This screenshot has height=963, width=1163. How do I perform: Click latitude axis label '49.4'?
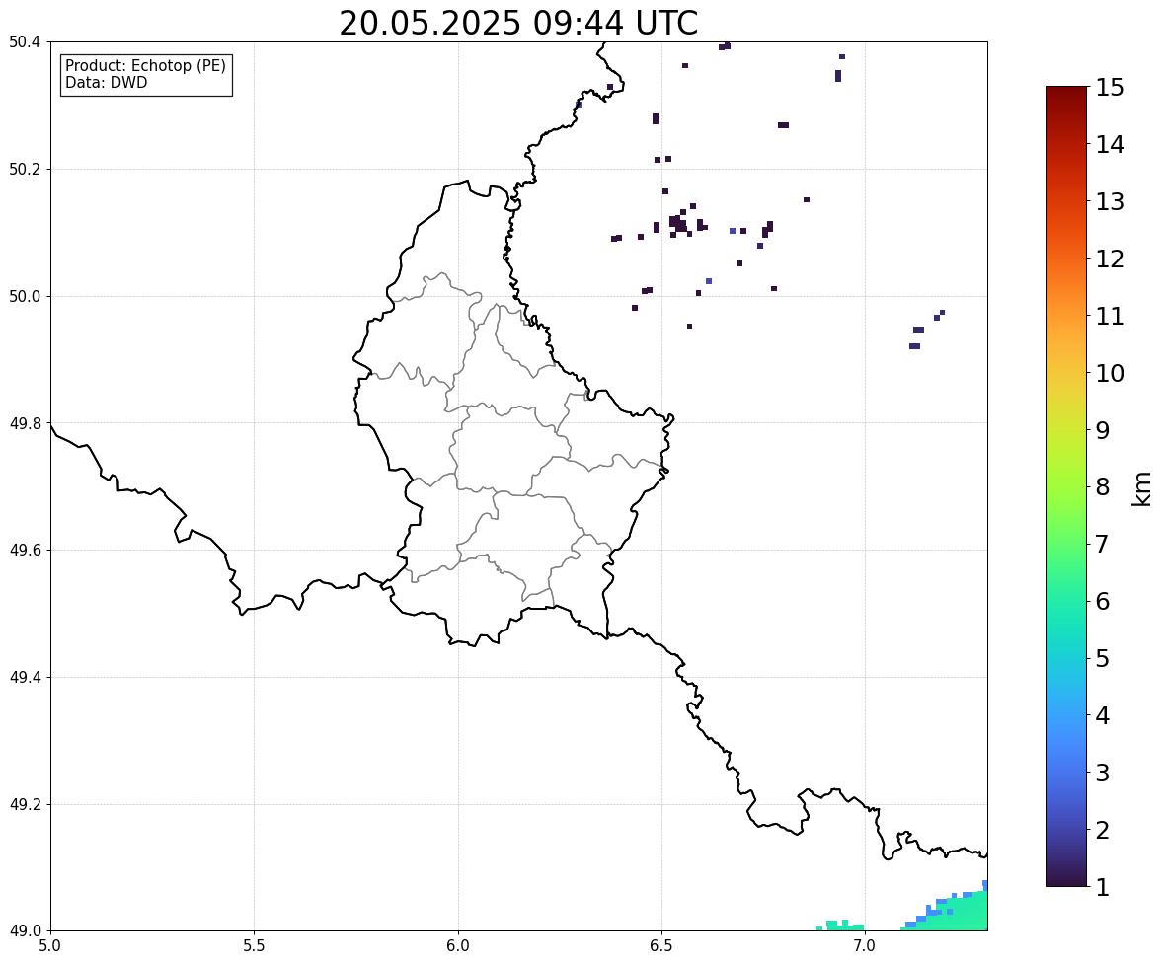click(x=25, y=677)
